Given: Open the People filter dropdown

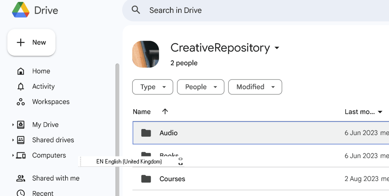Looking at the screenshot, I should pyautogui.click(x=201, y=87).
